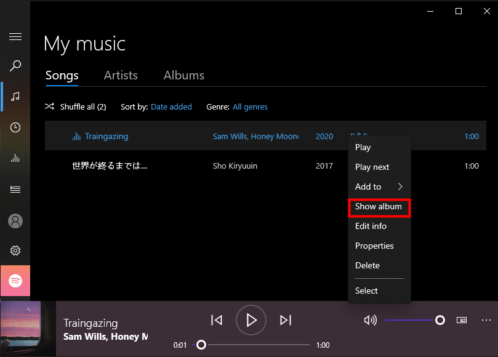Expand the Add to submenu
498x357 pixels.
pos(379,187)
